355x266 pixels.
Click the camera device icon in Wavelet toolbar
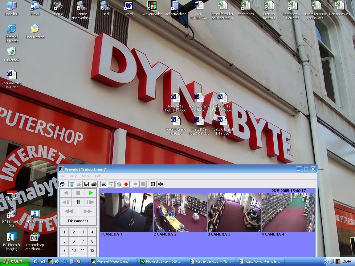click(x=104, y=184)
